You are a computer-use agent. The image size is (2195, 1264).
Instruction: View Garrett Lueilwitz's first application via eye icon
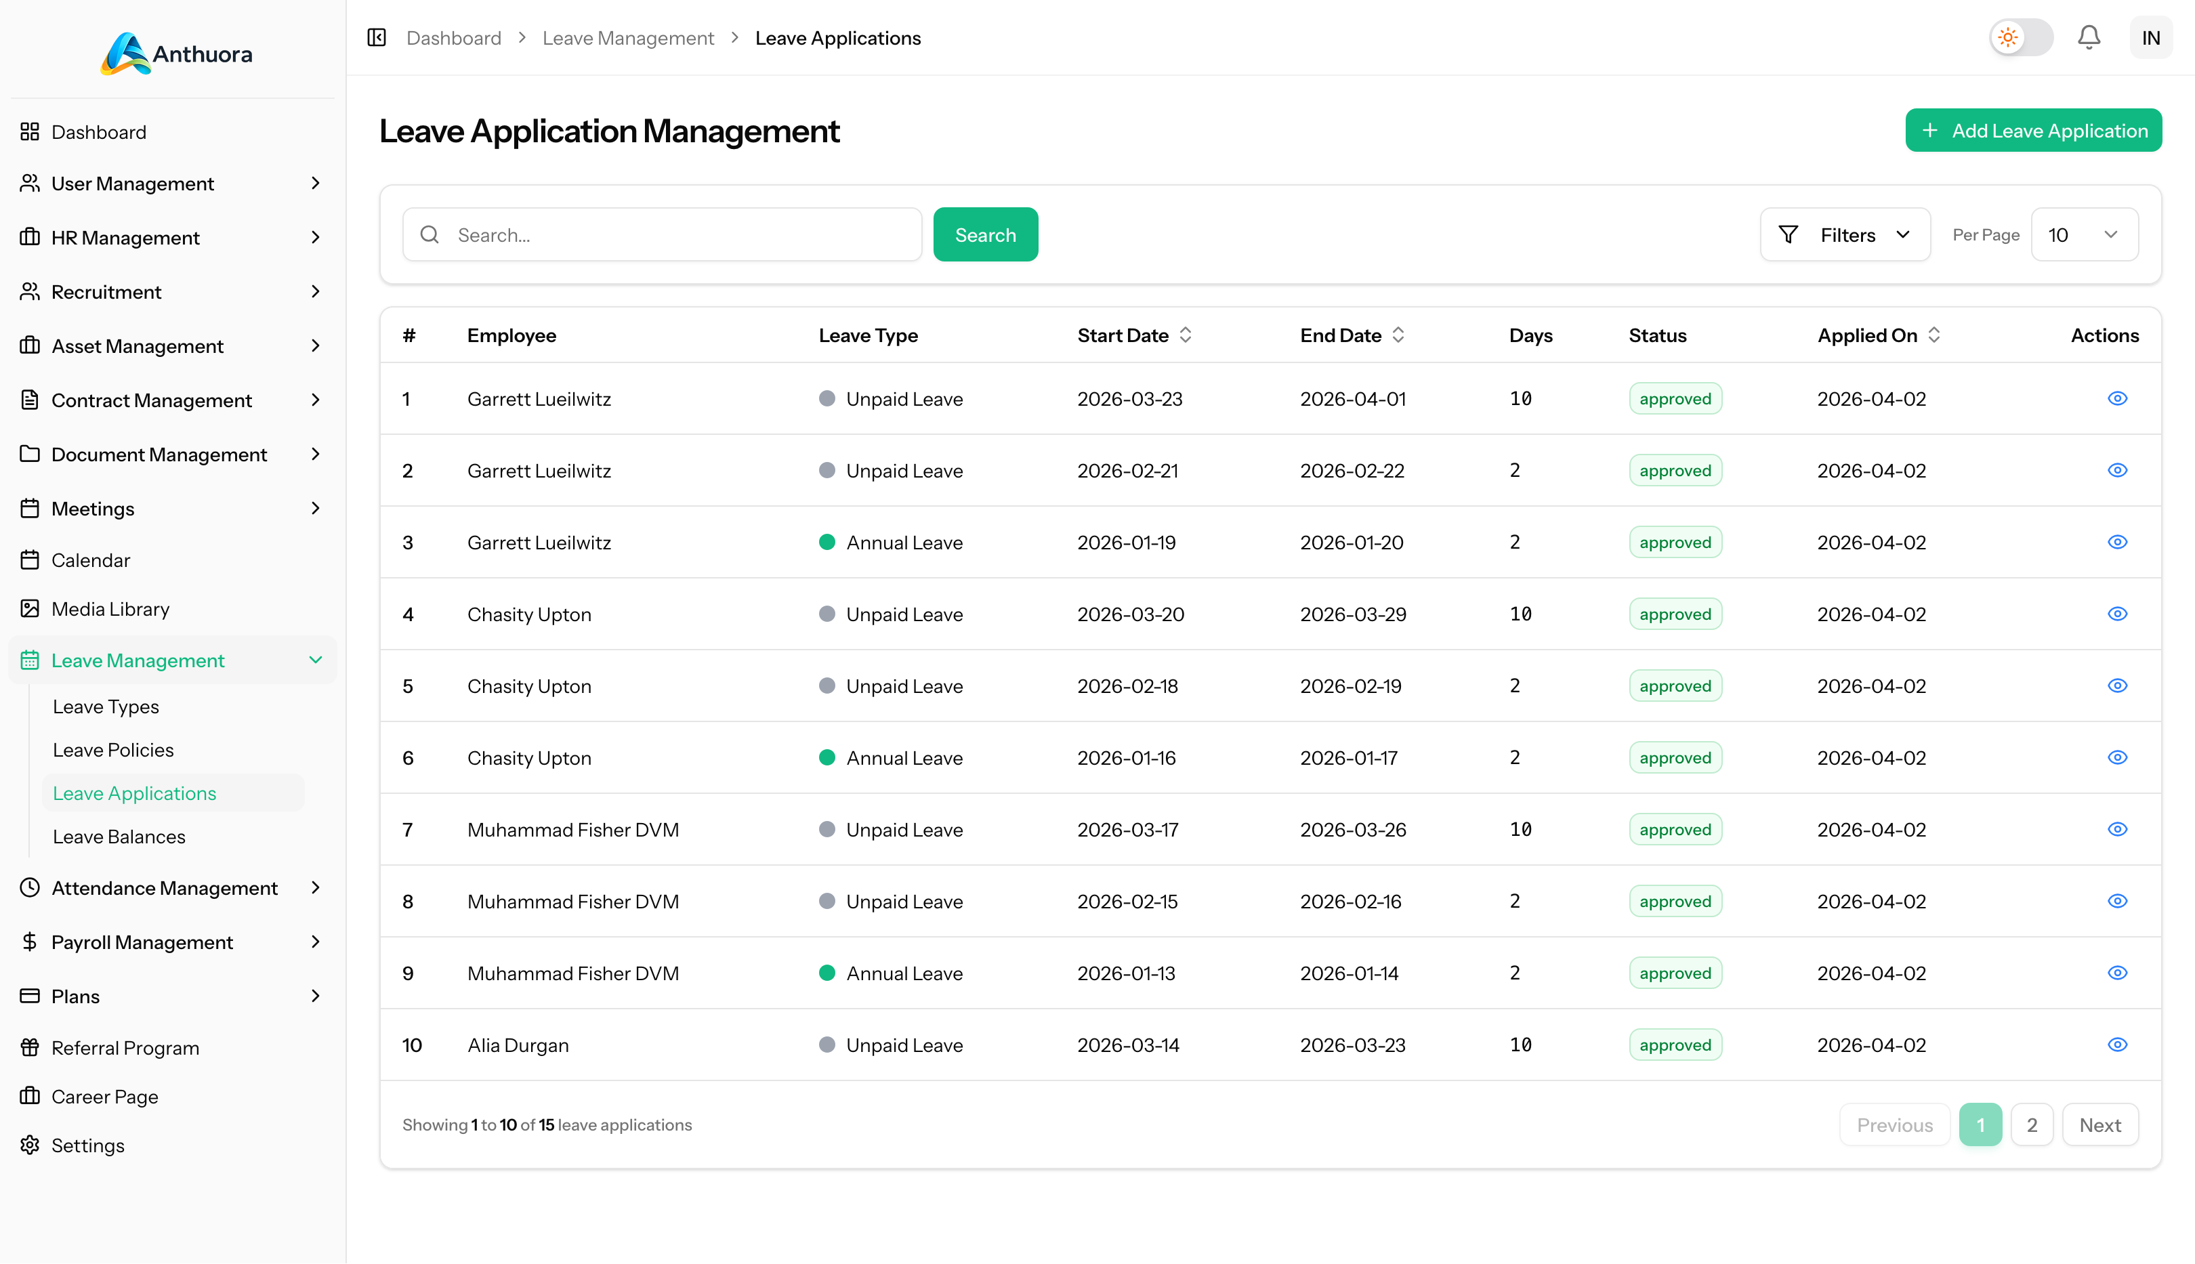coord(2117,398)
